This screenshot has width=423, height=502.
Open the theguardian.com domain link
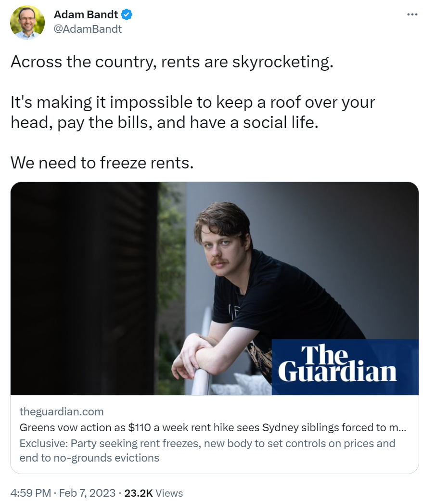coord(62,412)
